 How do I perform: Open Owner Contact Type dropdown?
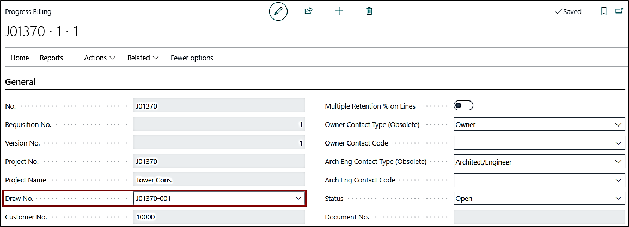coord(618,125)
